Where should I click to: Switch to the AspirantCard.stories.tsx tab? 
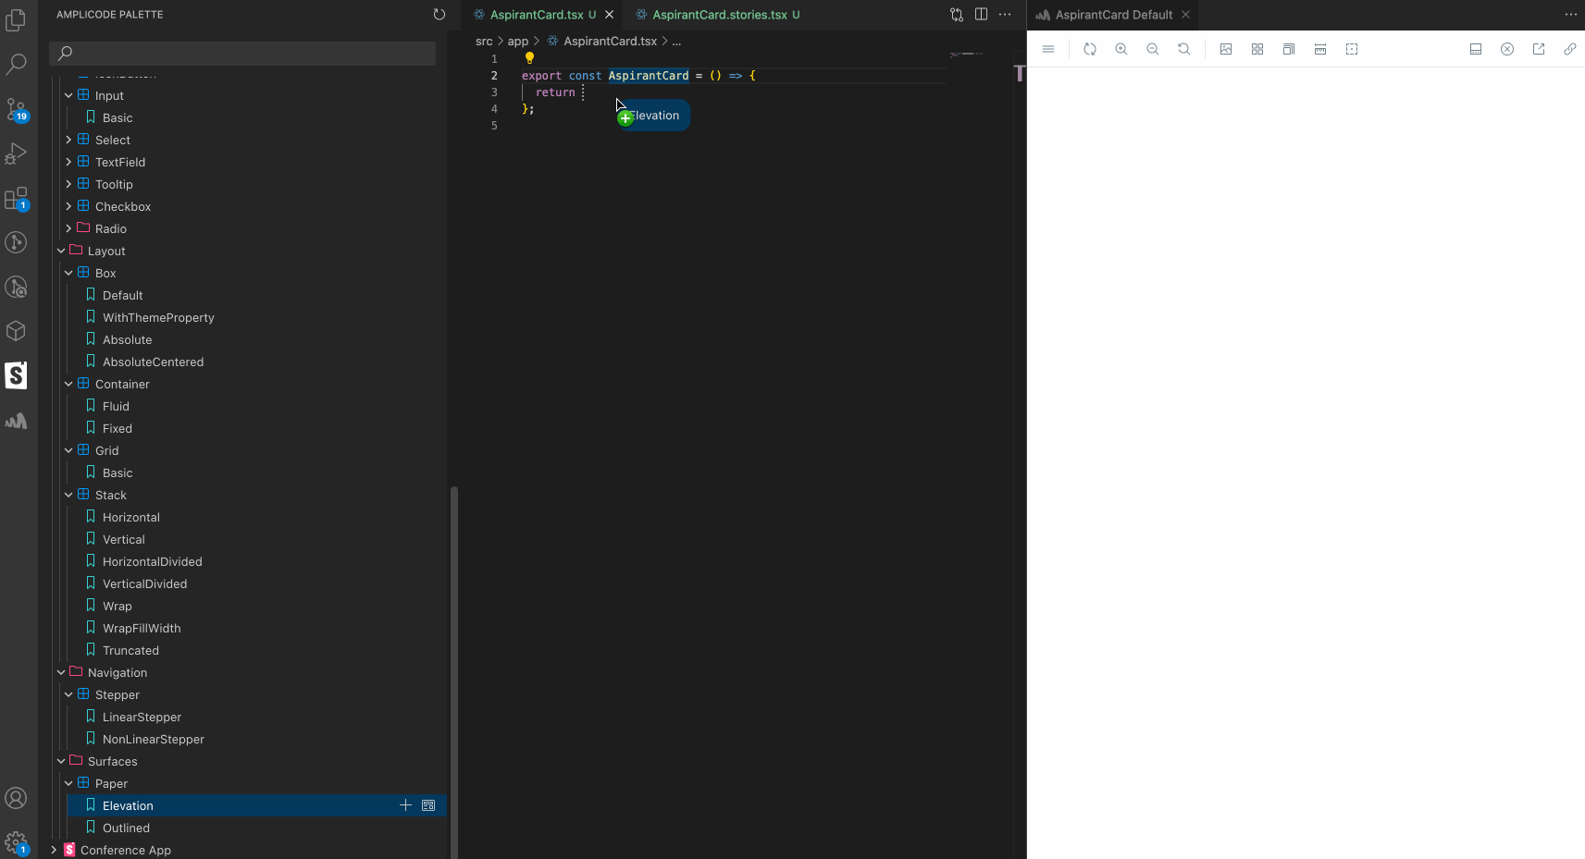720,15
